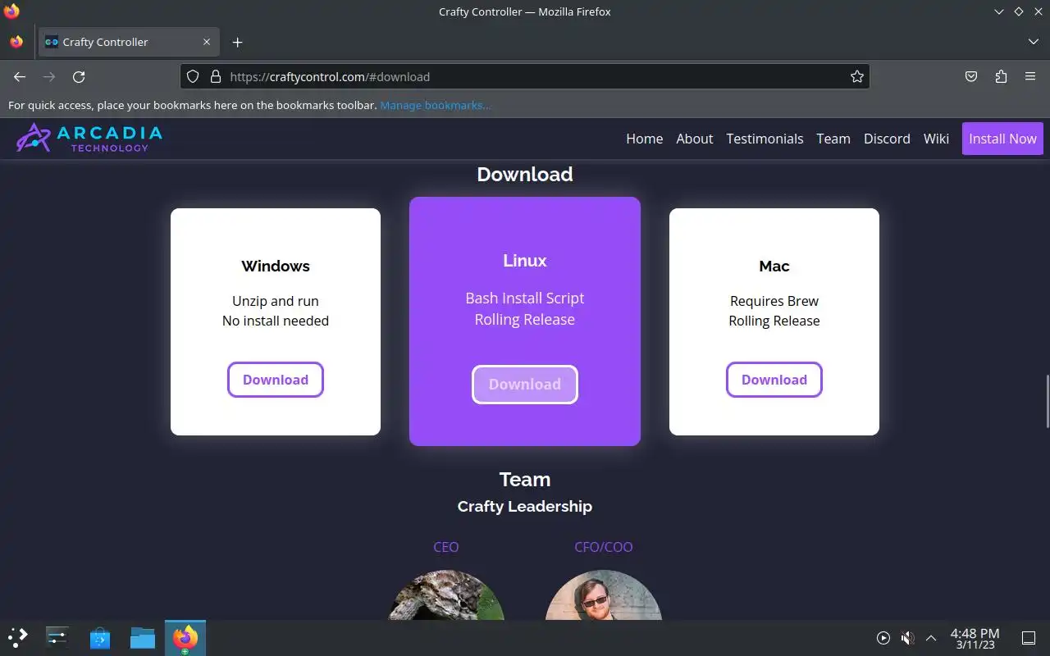1050x656 pixels.
Task: Open the application launcher in taskbar
Action: coord(18,637)
